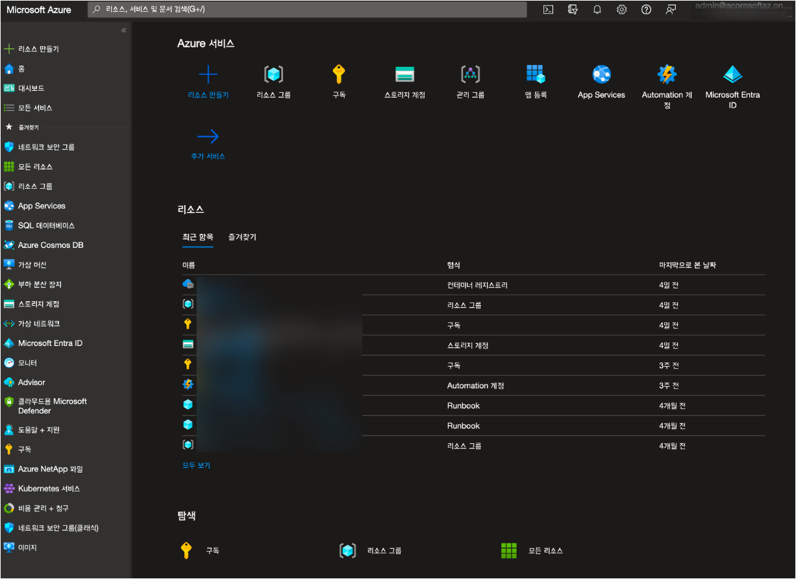796x579 pixels.
Task: Show notifications with the bell icon
Action: pyautogui.click(x=597, y=10)
